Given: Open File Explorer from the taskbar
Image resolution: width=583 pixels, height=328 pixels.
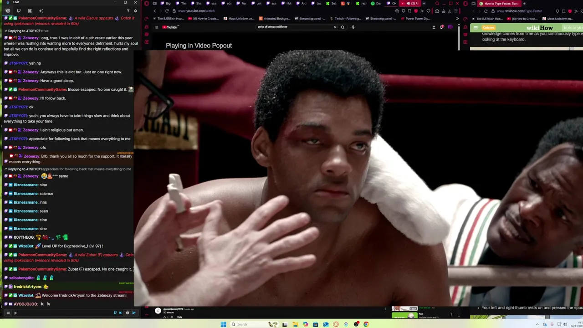Looking at the screenshot, I should pos(296,324).
